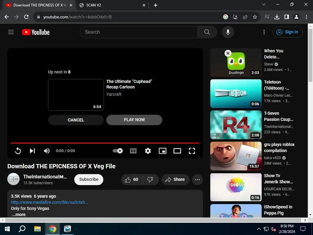Mute the video volume speaker icon
This screenshot has height=235, width=313.
(47, 151)
